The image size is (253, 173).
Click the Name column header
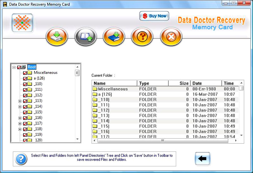pyautogui.click(x=114, y=83)
